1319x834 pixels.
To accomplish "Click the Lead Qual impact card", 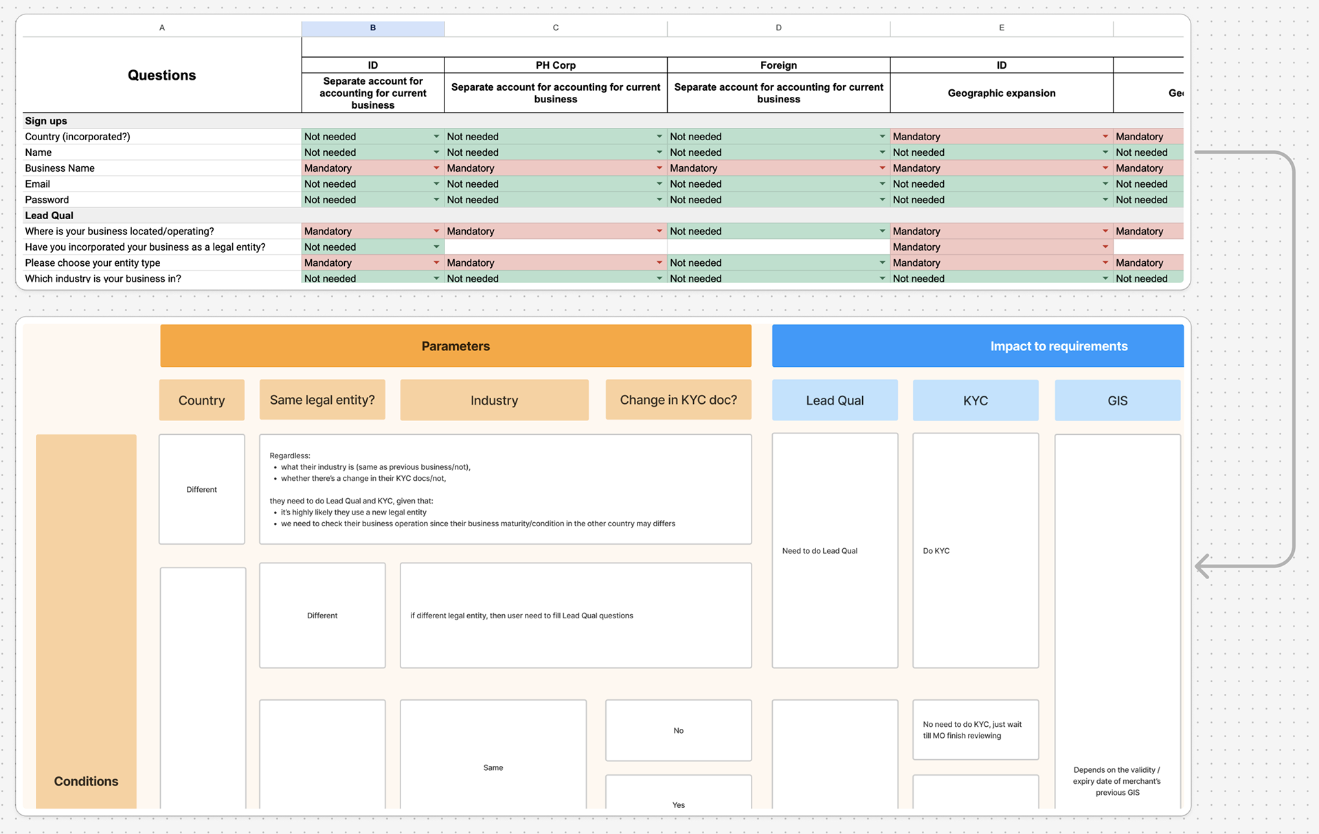I will 835,401.
